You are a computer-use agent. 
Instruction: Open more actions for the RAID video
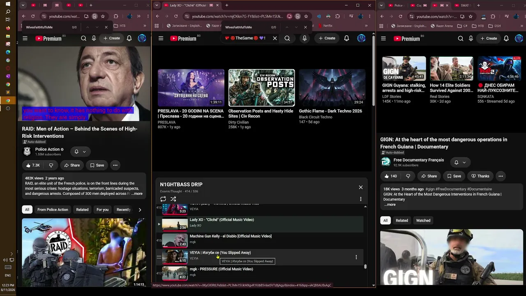(115, 165)
